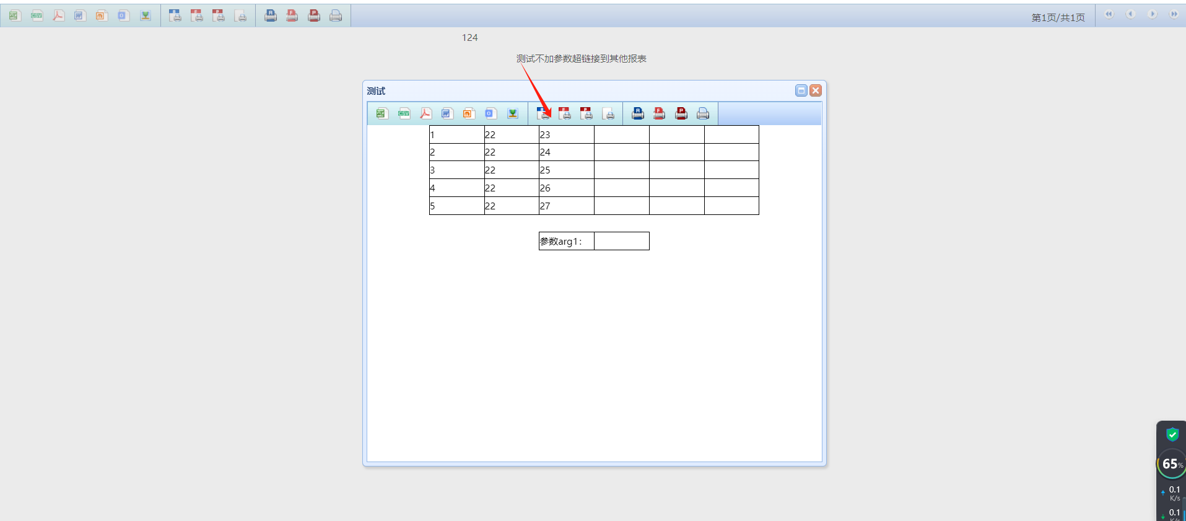Open plain page print preview in 测试 dialog
The height and width of the screenshot is (521, 1186).
click(x=609, y=113)
